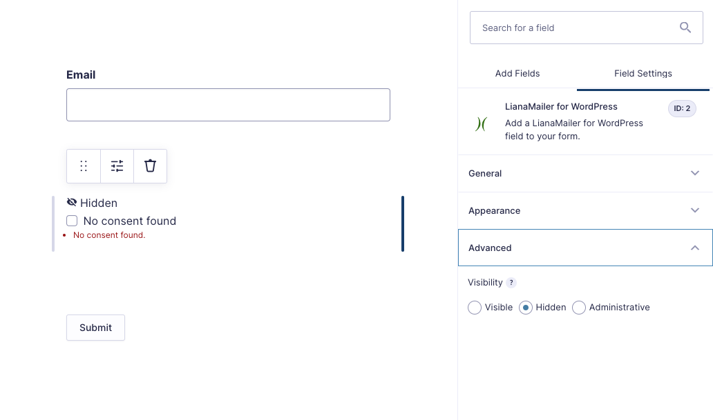This screenshot has height=420, width=713.
Task: Select the Visible radio option
Action: coord(474,308)
